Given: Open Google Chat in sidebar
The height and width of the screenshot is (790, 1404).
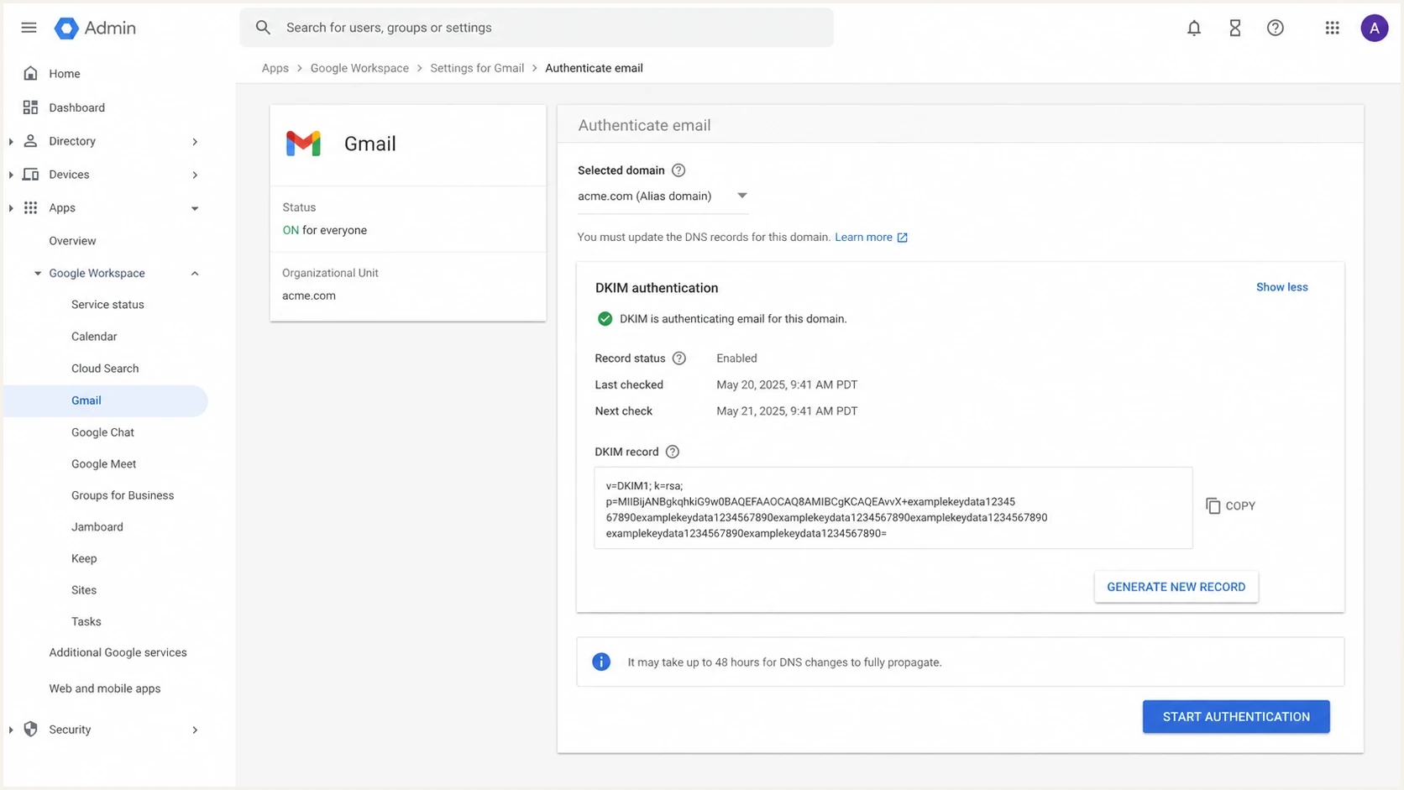Looking at the screenshot, I should (102, 432).
